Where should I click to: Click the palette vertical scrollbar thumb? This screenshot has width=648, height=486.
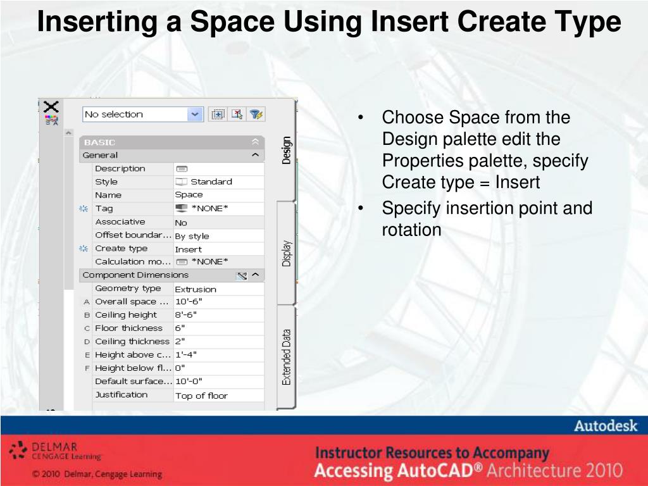point(69,213)
